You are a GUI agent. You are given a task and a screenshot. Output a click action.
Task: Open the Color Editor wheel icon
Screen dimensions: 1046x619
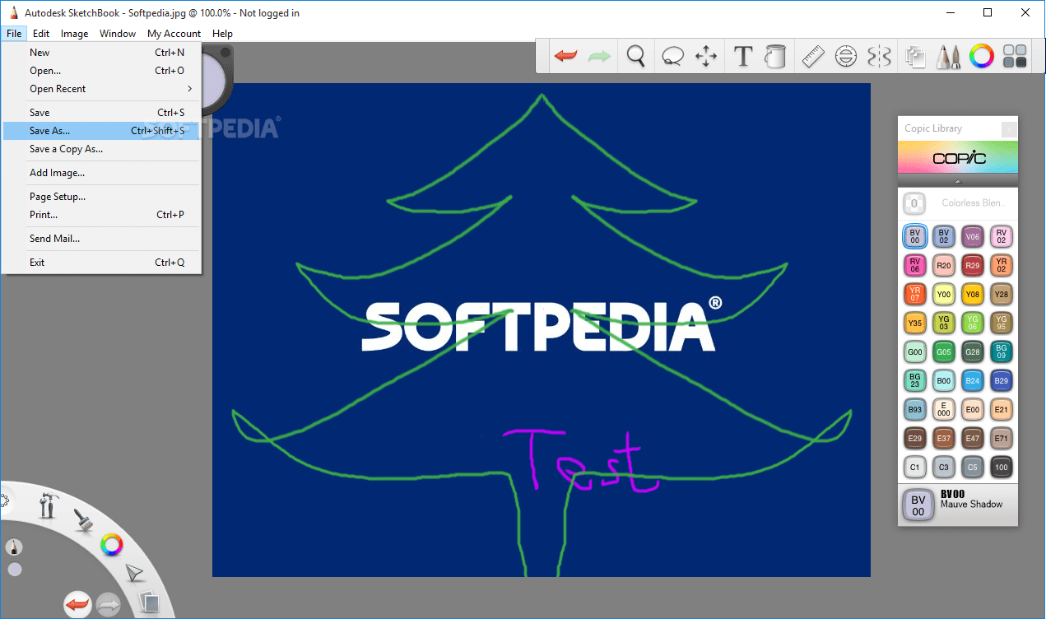point(982,56)
